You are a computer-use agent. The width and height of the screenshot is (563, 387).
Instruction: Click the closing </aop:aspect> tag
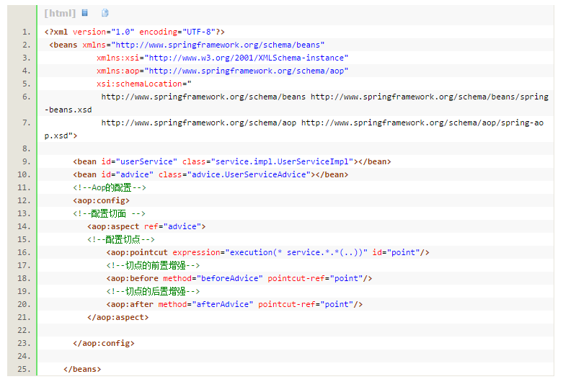tap(118, 317)
